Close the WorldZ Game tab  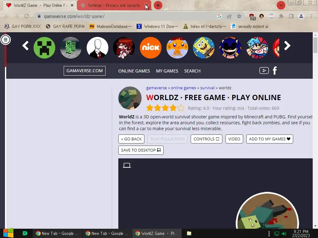[72, 6]
